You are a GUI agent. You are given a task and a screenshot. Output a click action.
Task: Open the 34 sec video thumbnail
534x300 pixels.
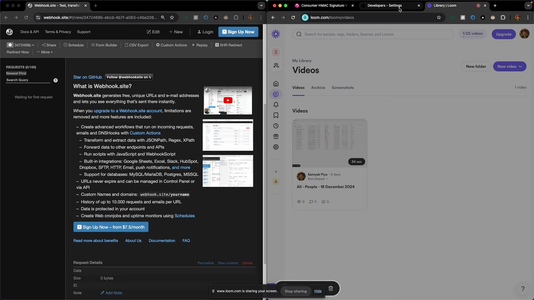click(x=330, y=143)
